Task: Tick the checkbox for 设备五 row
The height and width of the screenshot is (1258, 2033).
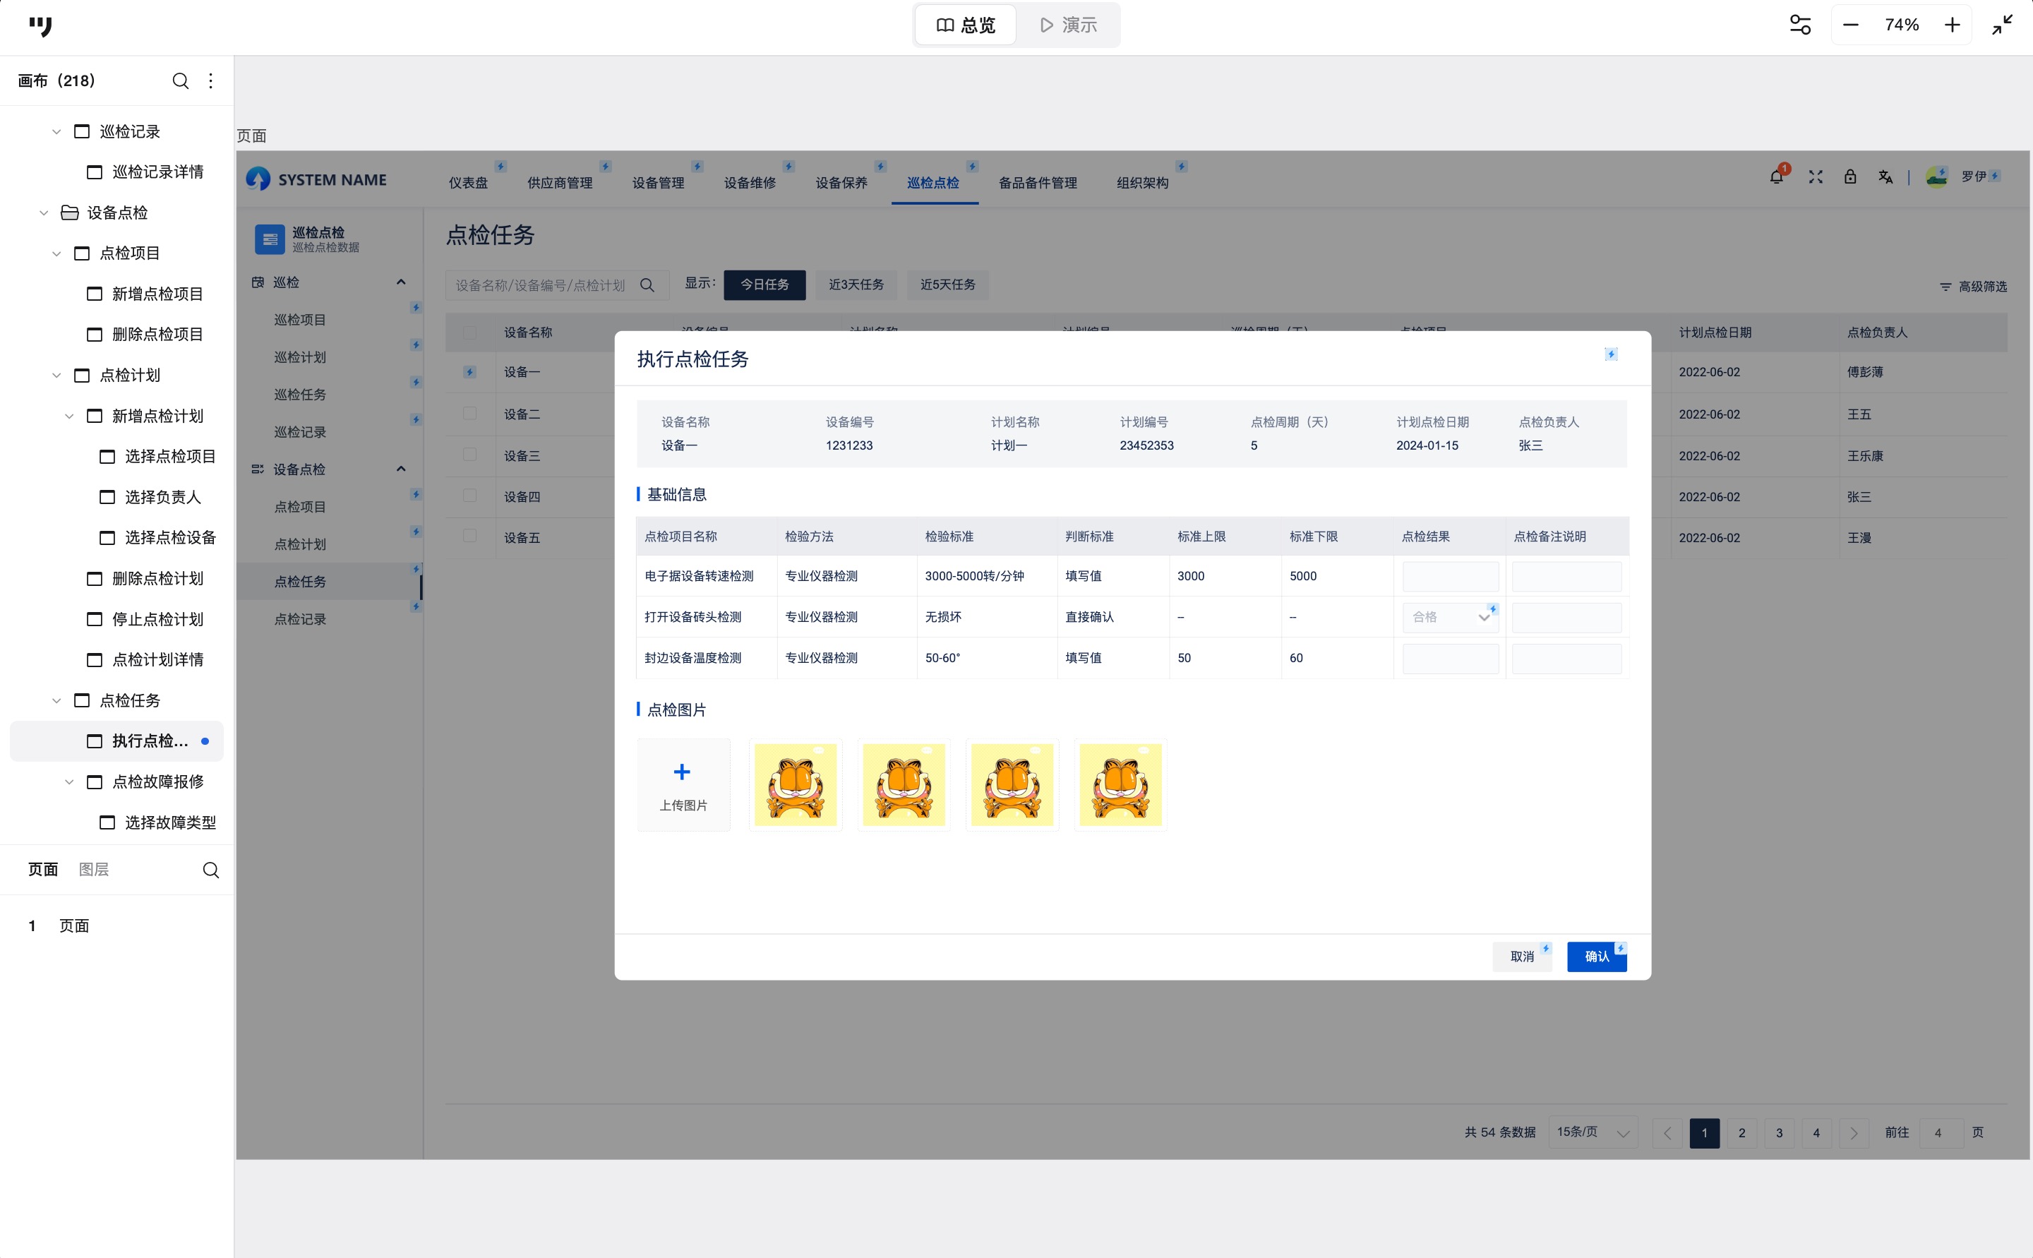Action: point(470,537)
